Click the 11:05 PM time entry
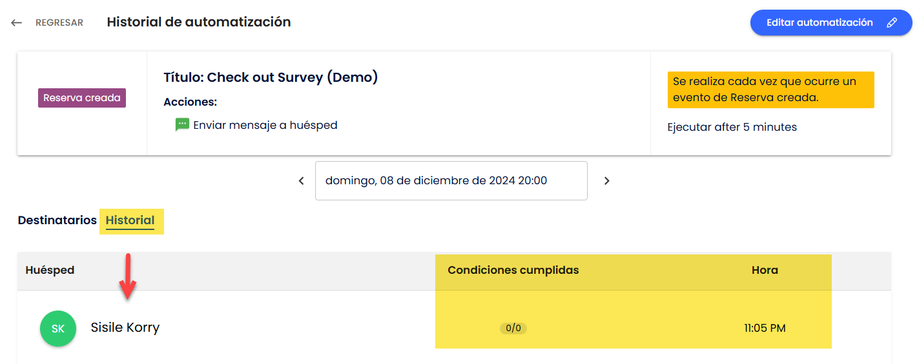This screenshot has width=917, height=364. pos(765,328)
